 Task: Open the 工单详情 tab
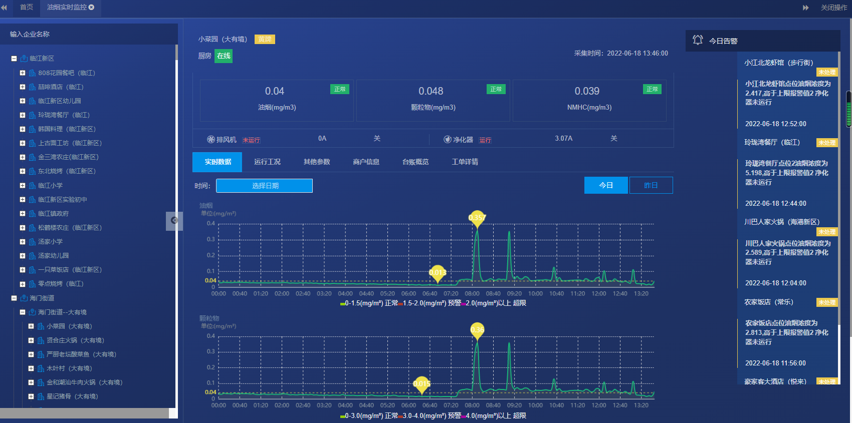point(465,162)
